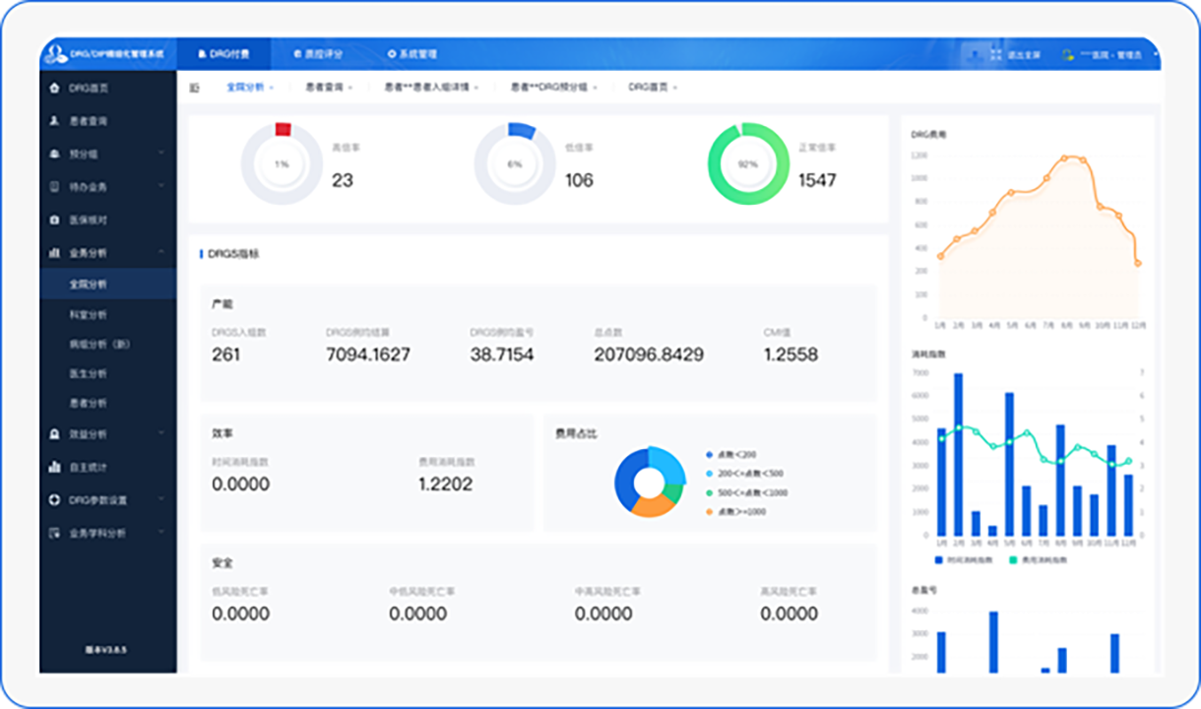The image size is (1201, 709).
Task: Click the DRG首页 home icon in sidebar
Action: pos(54,89)
